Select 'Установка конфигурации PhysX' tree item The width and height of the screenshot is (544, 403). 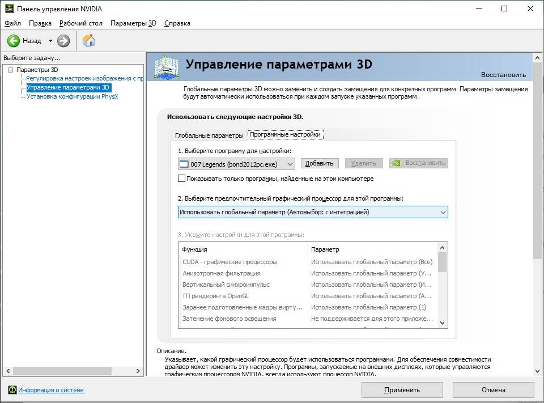click(72, 96)
